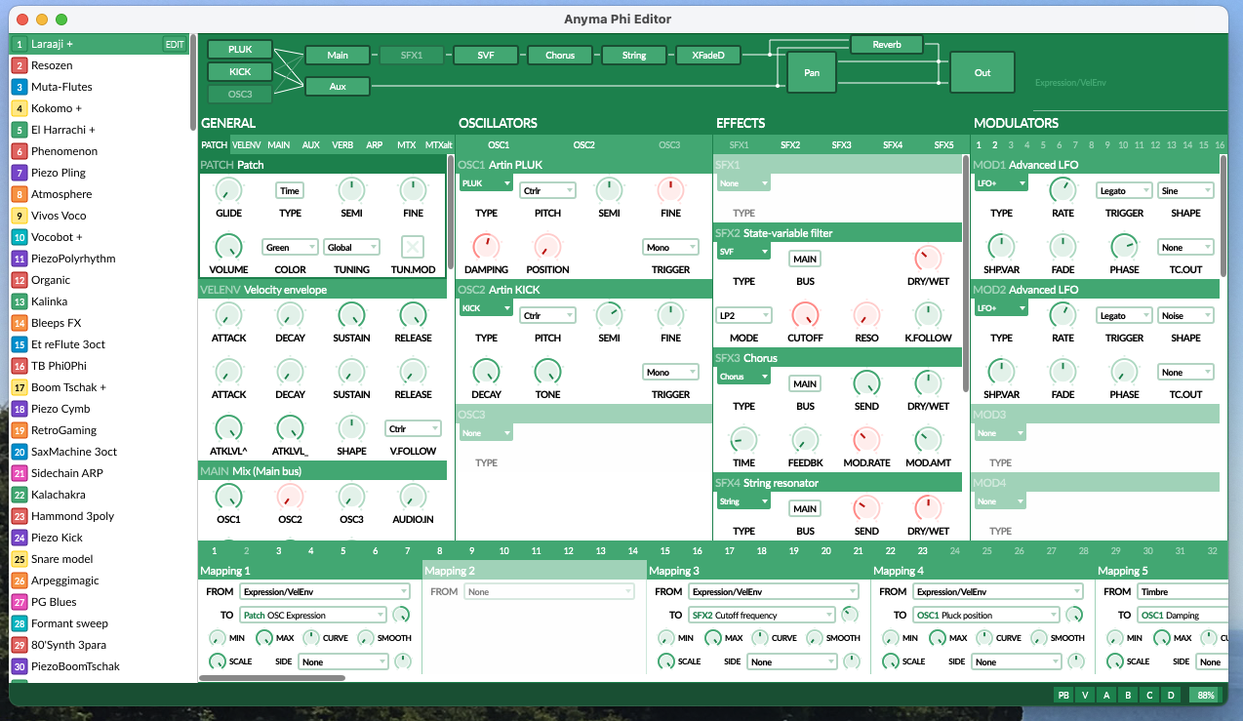Click the PB indicator in bottom bar
1243x721 pixels.
tap(1063, 696)
